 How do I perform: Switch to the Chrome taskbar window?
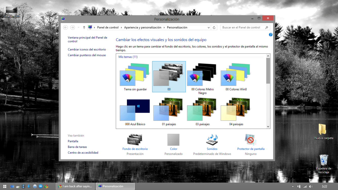coord(75,186)
